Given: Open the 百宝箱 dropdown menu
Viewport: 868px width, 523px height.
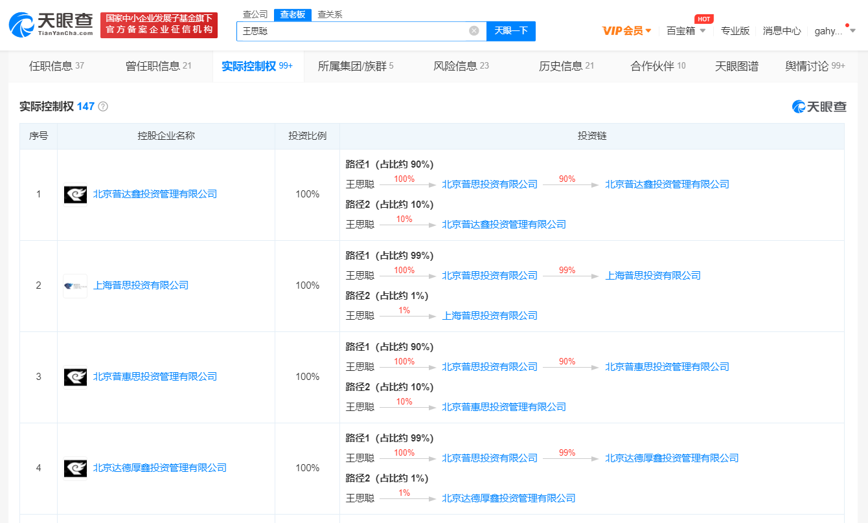Looking at the screenshot, I should click(x=686, y=30).
